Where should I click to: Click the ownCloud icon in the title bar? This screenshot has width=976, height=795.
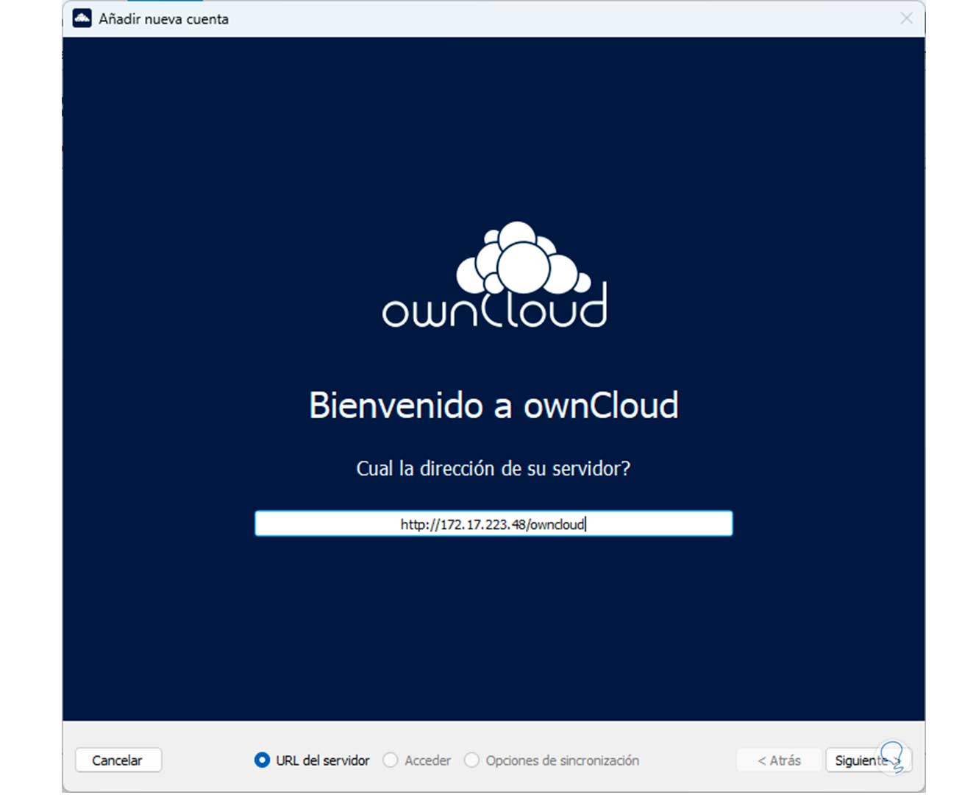(82, 18)
